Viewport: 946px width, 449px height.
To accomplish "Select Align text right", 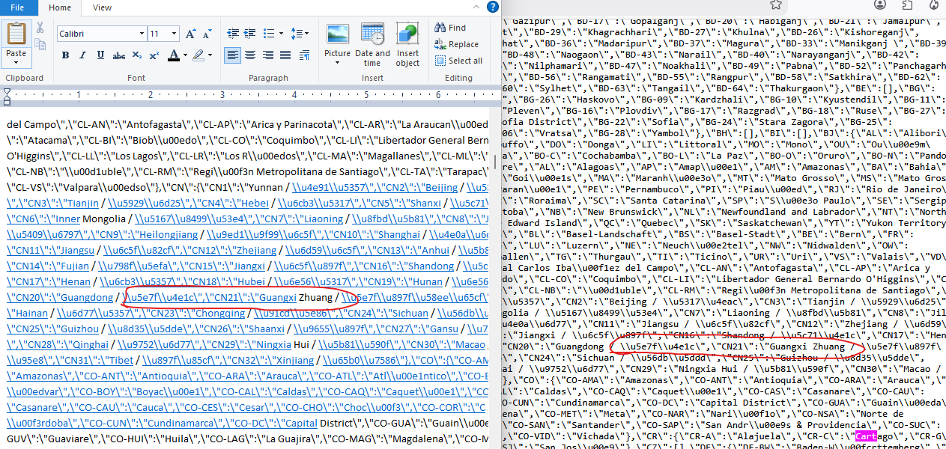I will coord(268,55).
